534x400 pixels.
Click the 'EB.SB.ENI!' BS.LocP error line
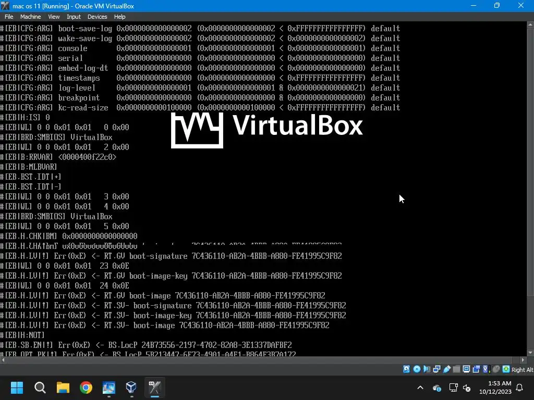point(146,345)
